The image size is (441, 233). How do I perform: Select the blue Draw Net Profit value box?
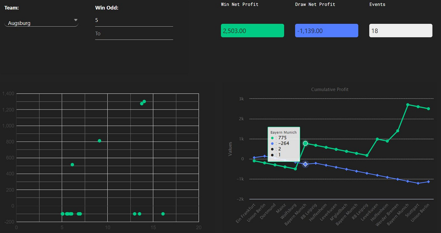click(x=326, y=31)
